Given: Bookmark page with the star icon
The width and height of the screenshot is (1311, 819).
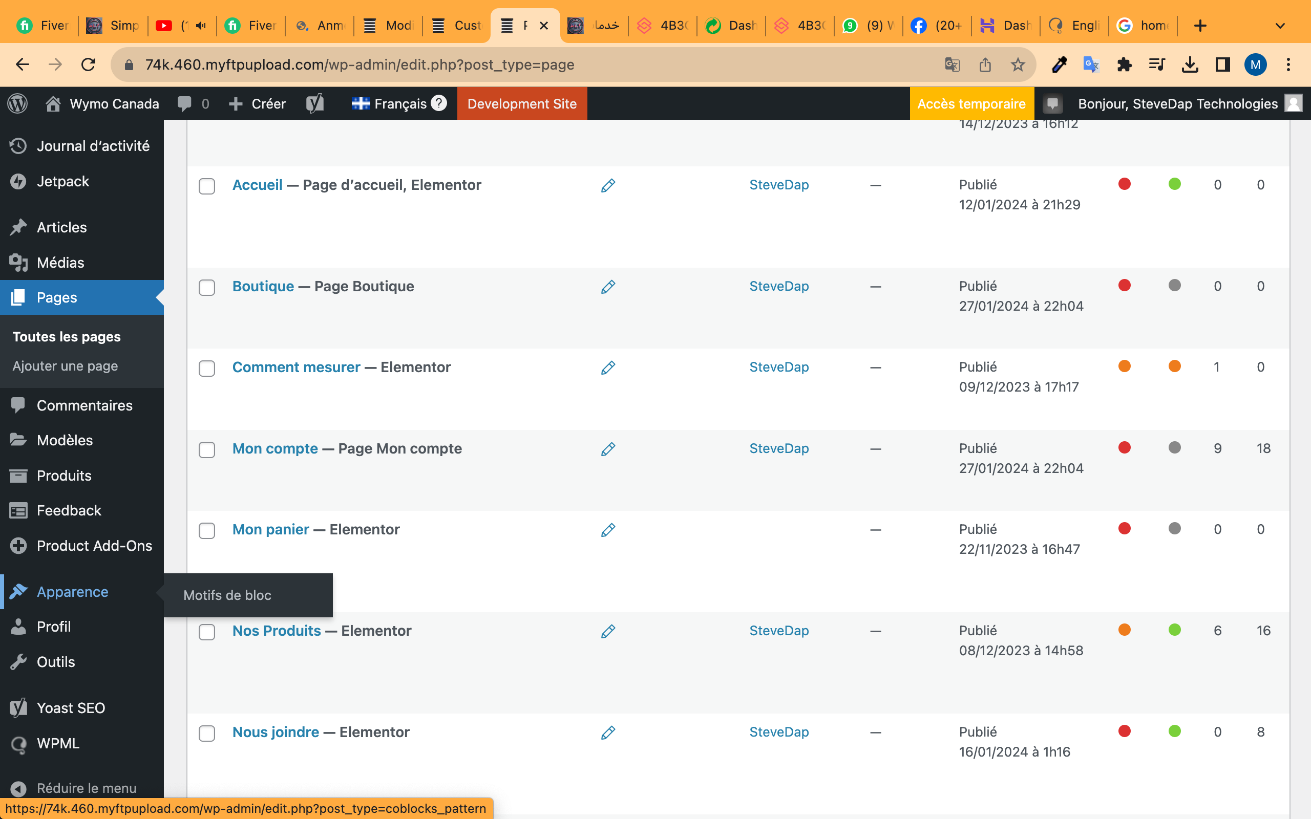Looking at the screenshot, I should coord(1018,65).
